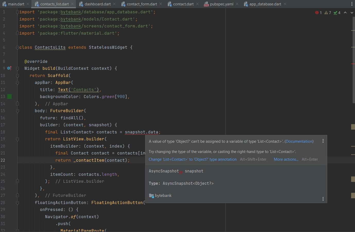Open the popup's lower options menu
Image resolution: width=355 pixels, height=232 pixels.
pyautogui.click(x=323, y=199)
